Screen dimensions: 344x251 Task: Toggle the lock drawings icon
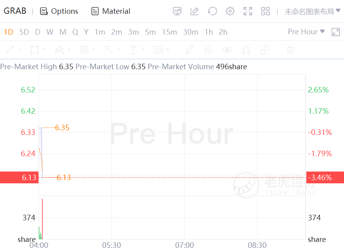pyautogui.click(x=208, y=50)
